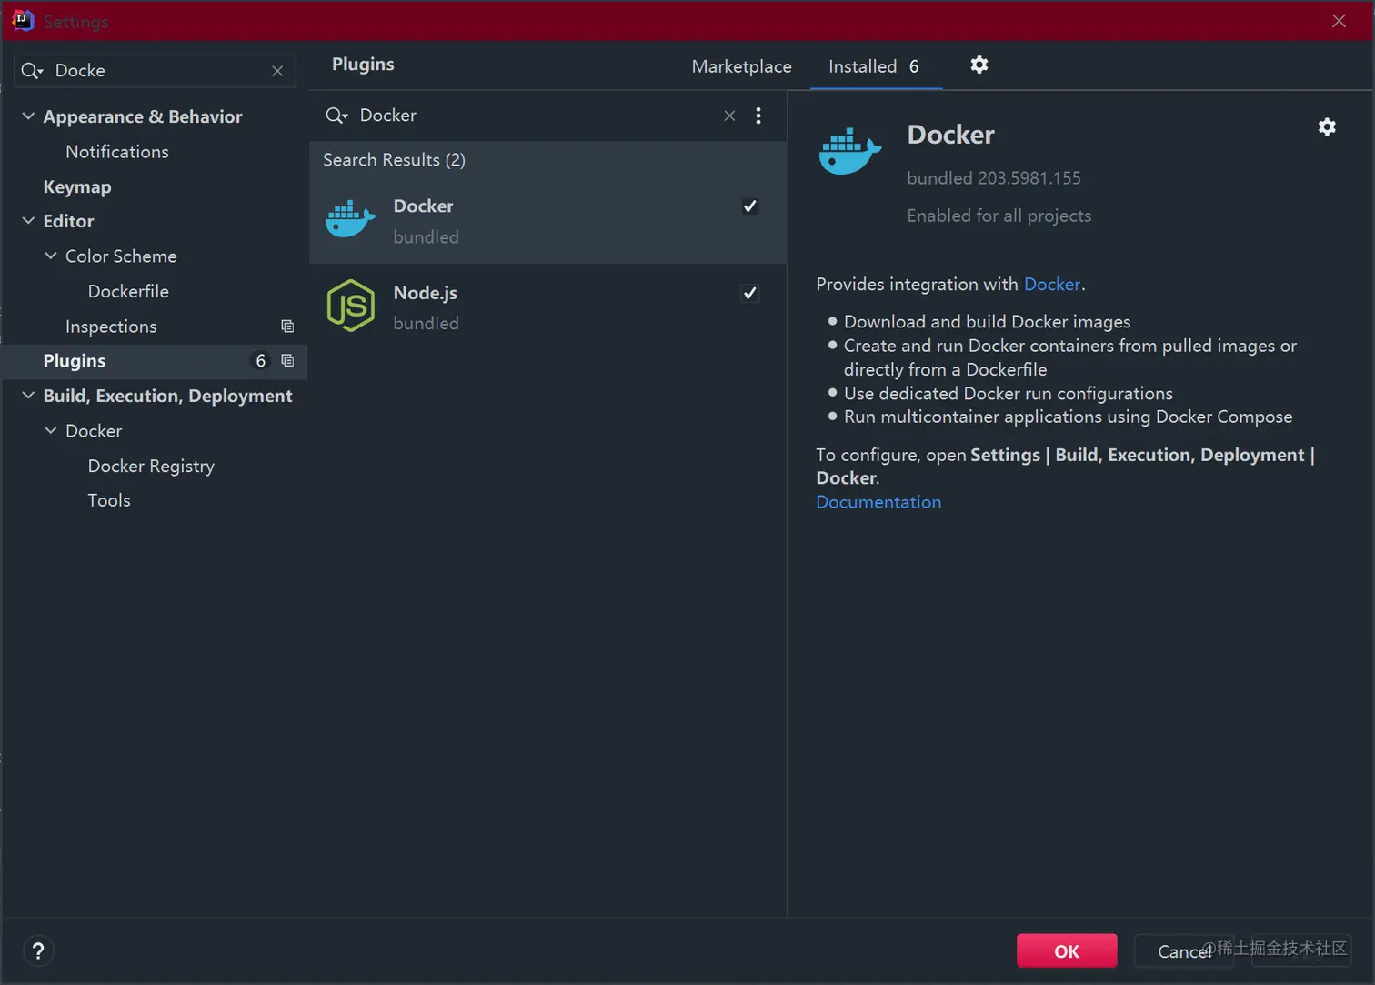Clear the settings search field text
Viewport: 1375px width, 985px height.
277,71
